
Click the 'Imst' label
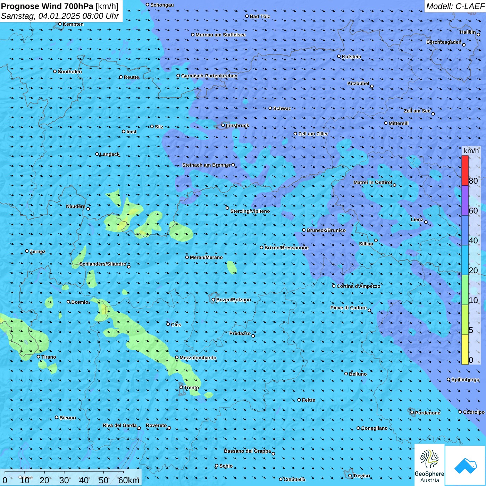tap(131, 132)
